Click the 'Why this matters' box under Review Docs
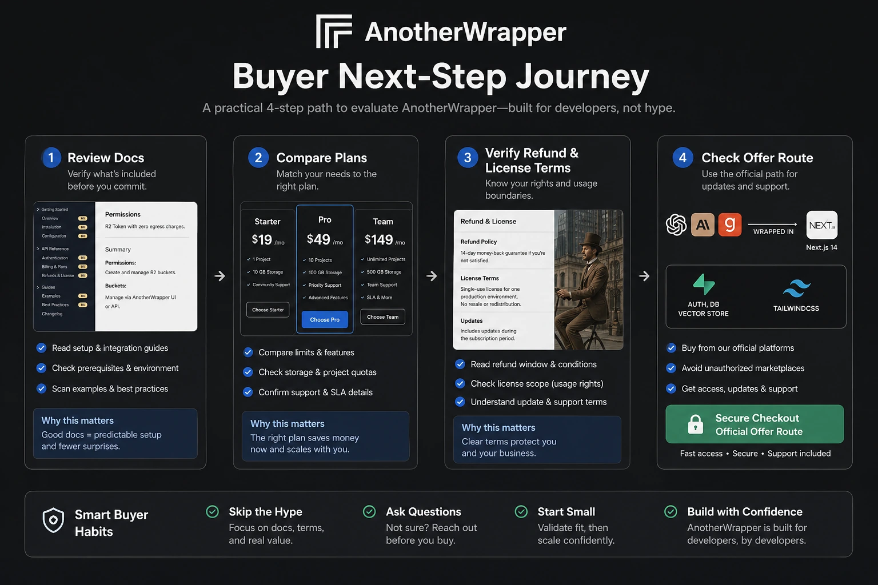Screen dimensions: 878x585 point(115,433)
